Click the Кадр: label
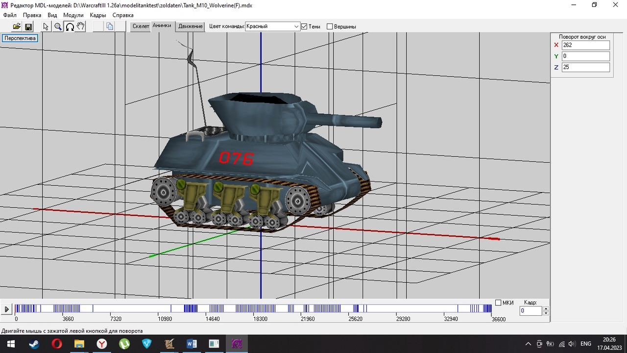This screenshot has width=627, height=353. coord(531,303)
